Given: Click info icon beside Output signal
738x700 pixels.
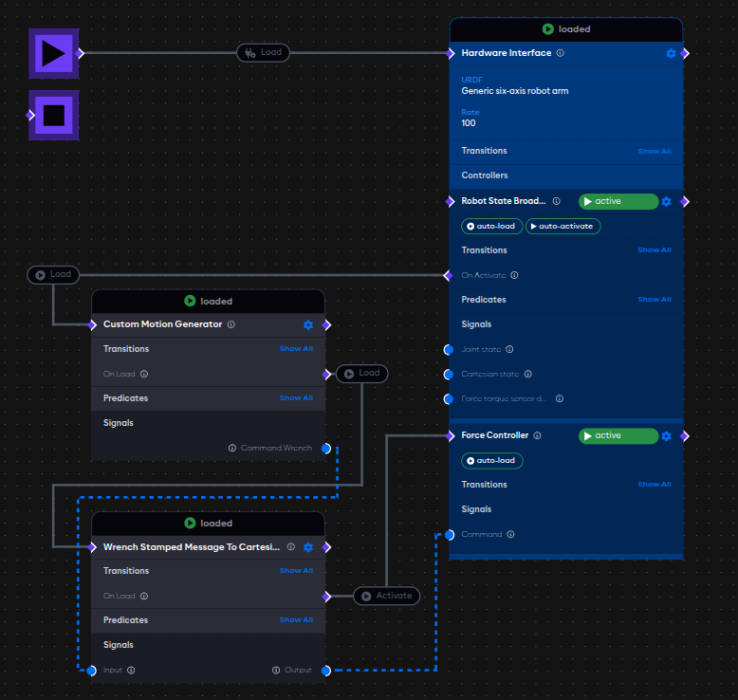Looking at the screenshot, I should (x=276, y=670).
